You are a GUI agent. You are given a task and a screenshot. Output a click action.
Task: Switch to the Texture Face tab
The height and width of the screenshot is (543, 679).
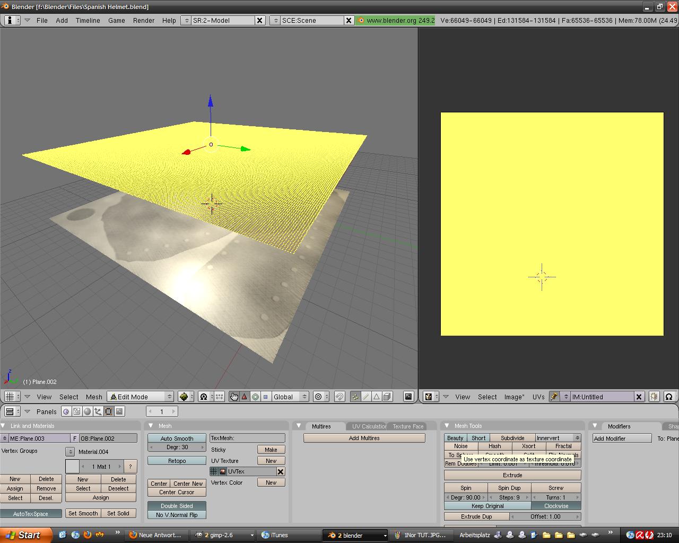coord(407,426)
